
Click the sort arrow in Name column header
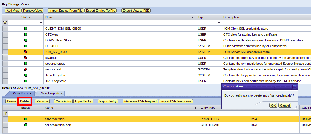coord(192,17)
